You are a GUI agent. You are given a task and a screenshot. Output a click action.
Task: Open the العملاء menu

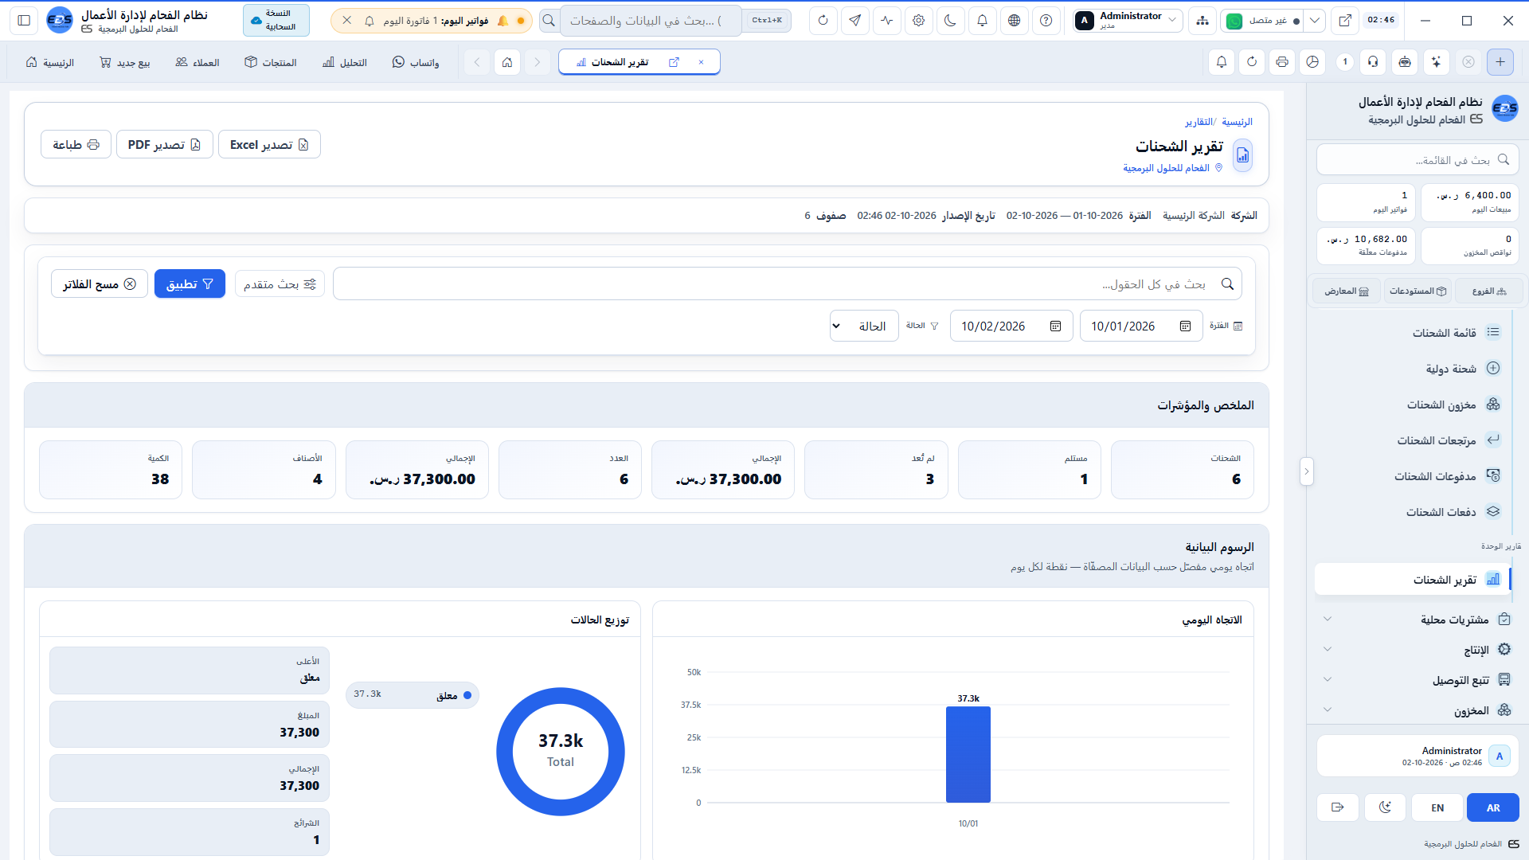(x=197, y=62)
